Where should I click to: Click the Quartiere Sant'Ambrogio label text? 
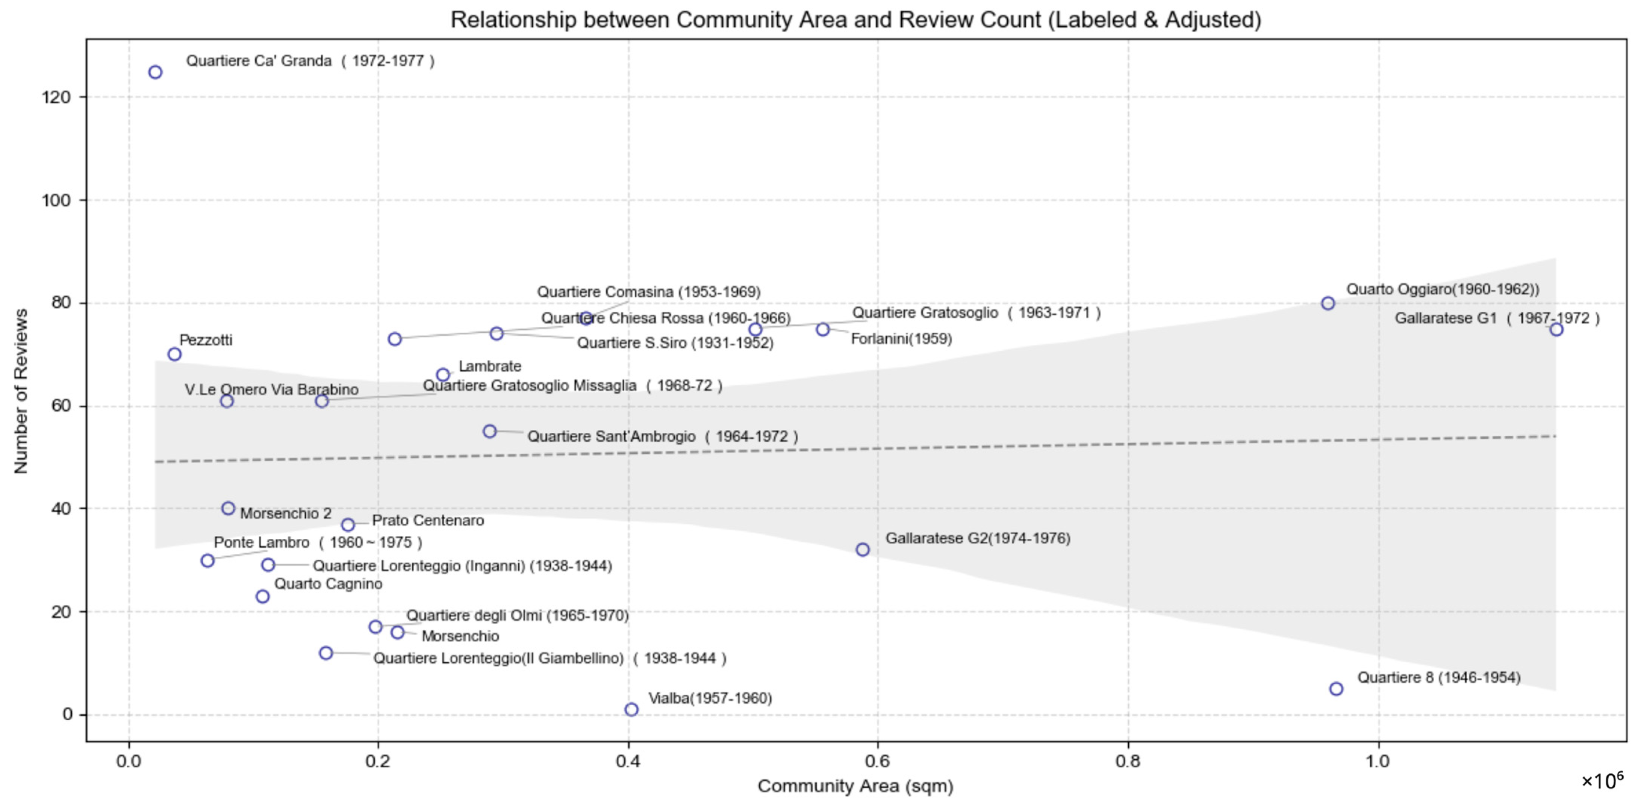pos(662,436)
